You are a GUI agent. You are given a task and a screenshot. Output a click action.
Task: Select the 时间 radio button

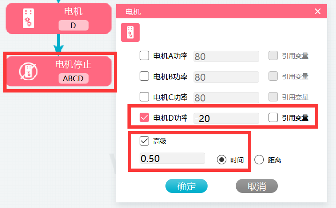(221, 160)
